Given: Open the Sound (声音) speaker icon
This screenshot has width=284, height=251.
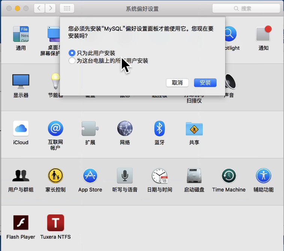Looking at the screenshot, I should (x=231, y=81).
